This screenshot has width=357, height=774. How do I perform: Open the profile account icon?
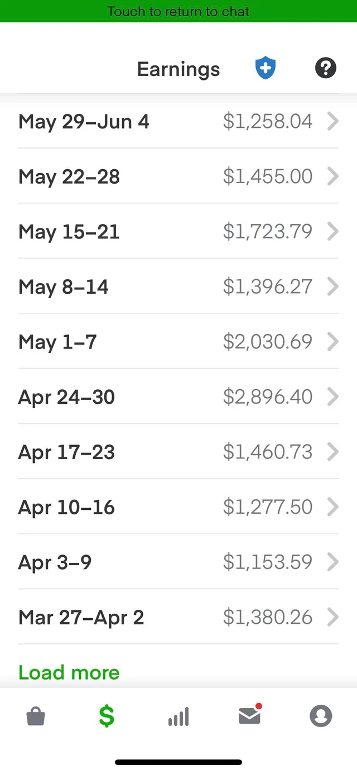pyautogui.click(x=321, y=716)
